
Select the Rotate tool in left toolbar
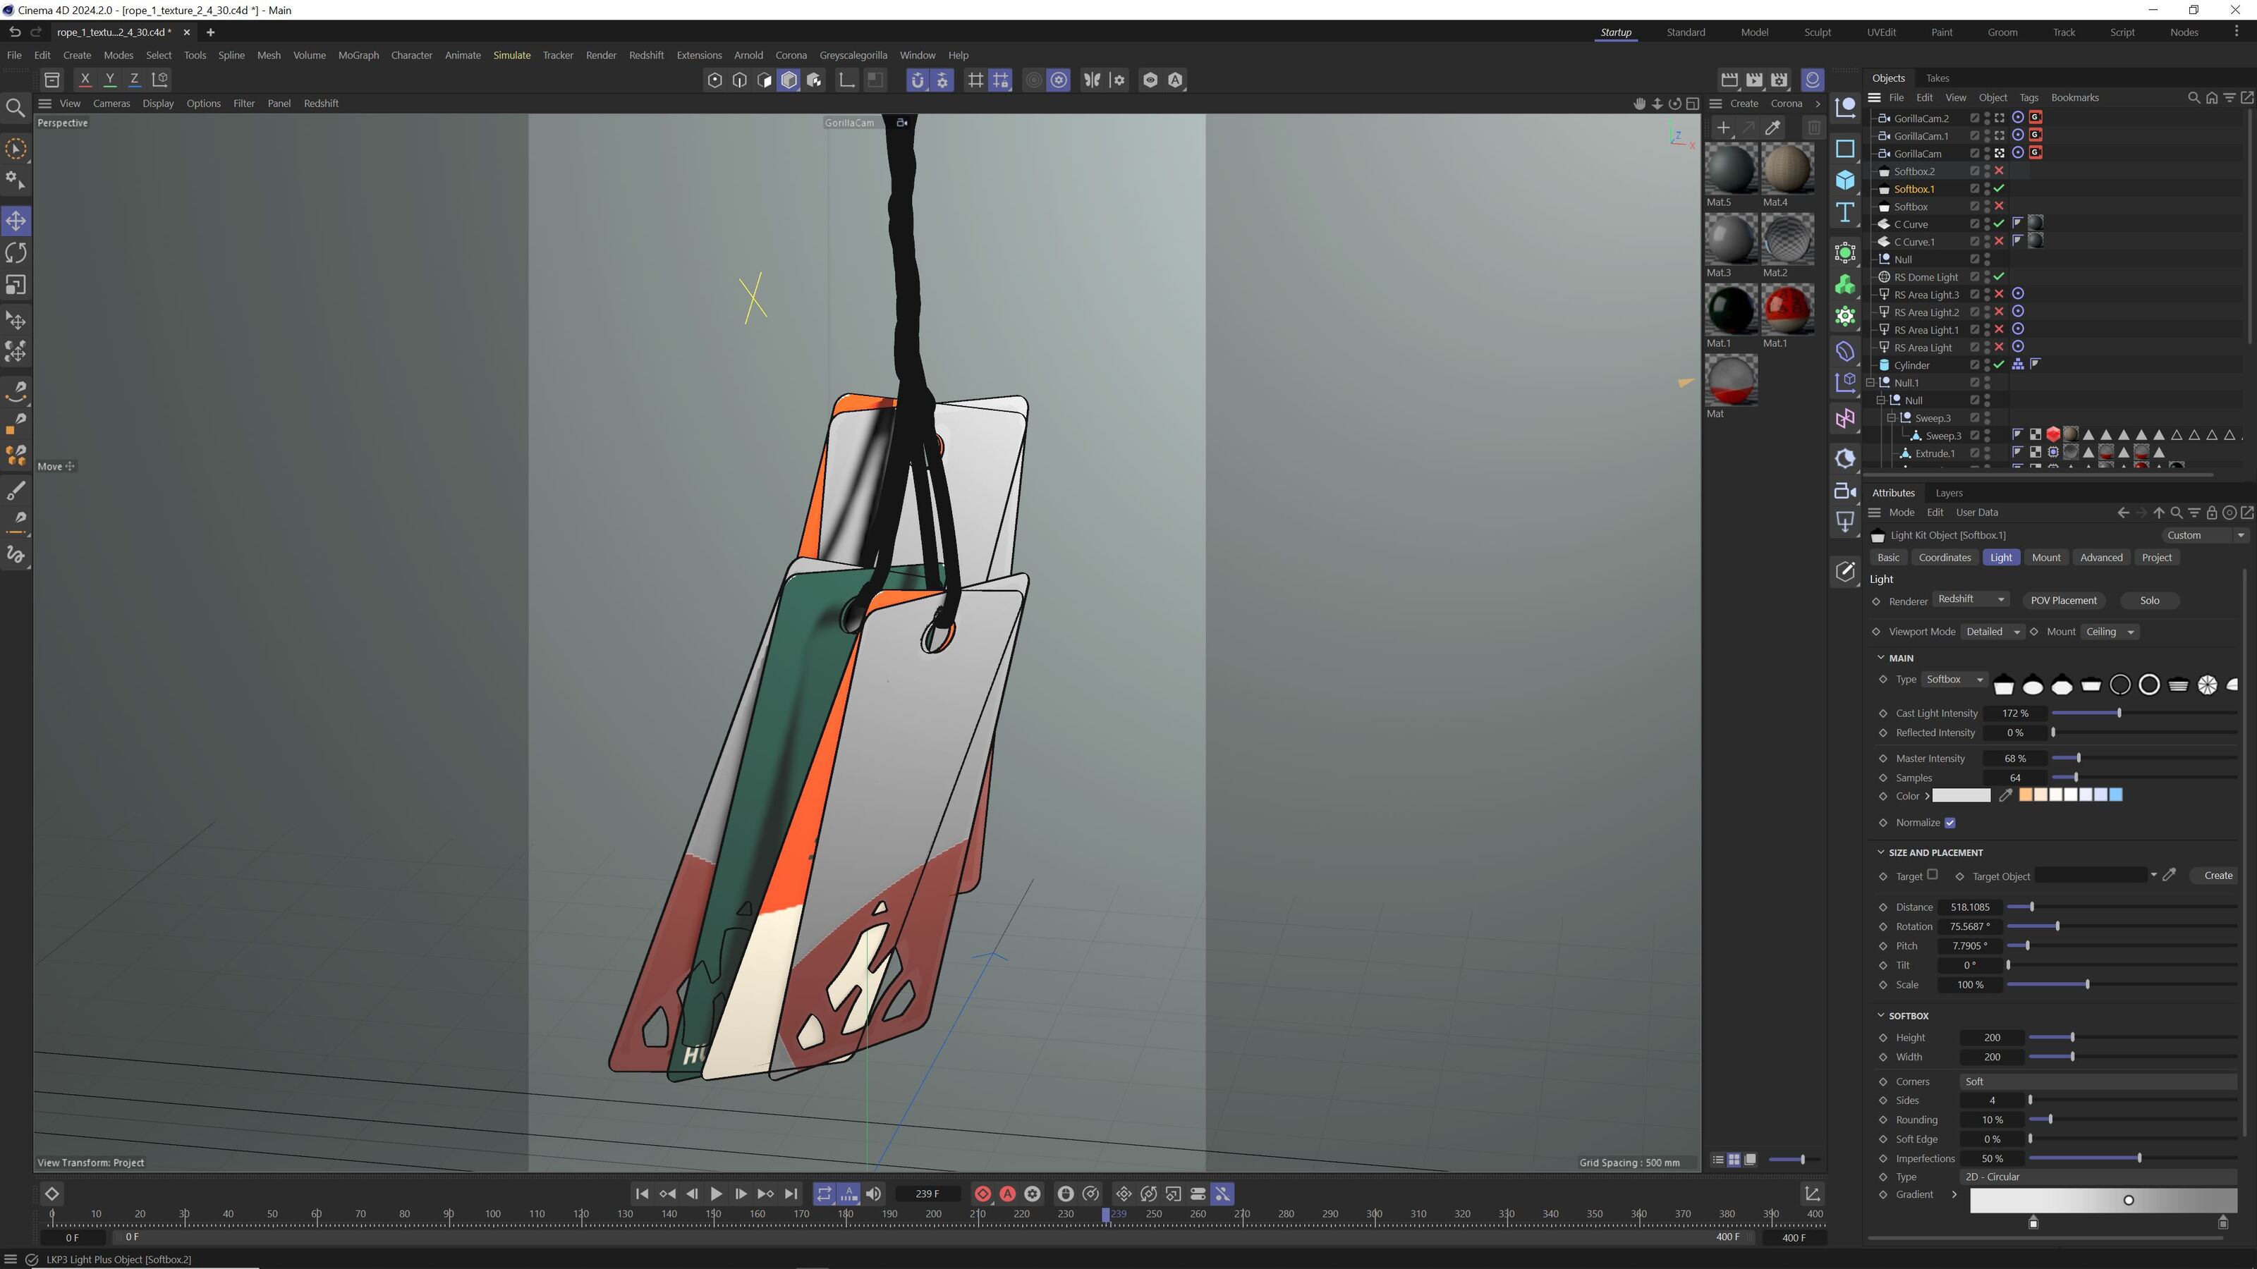click(x=16, y=253)
